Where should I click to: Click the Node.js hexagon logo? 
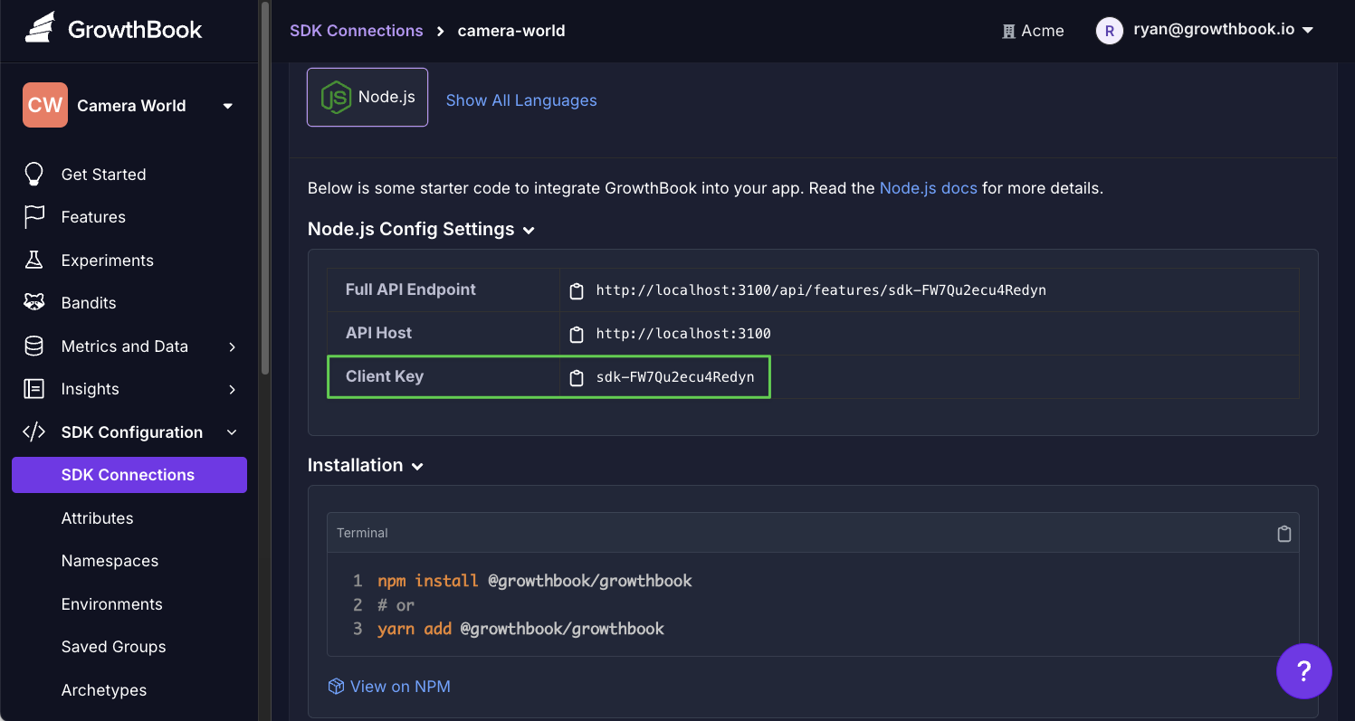[x=336, y=97]
